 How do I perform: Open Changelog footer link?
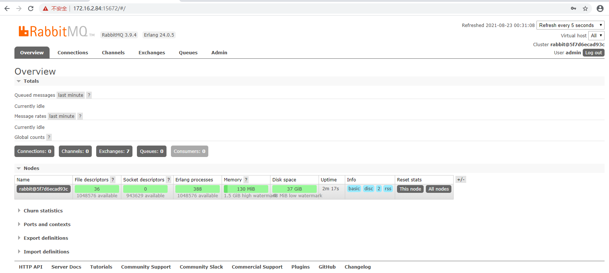click(x=357, y=267)
